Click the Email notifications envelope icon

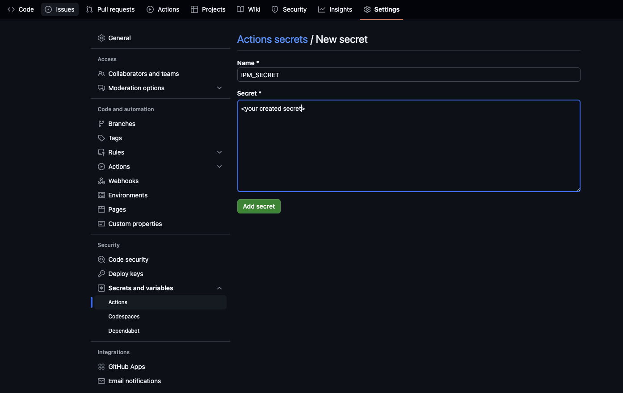[x=101, y=381]
